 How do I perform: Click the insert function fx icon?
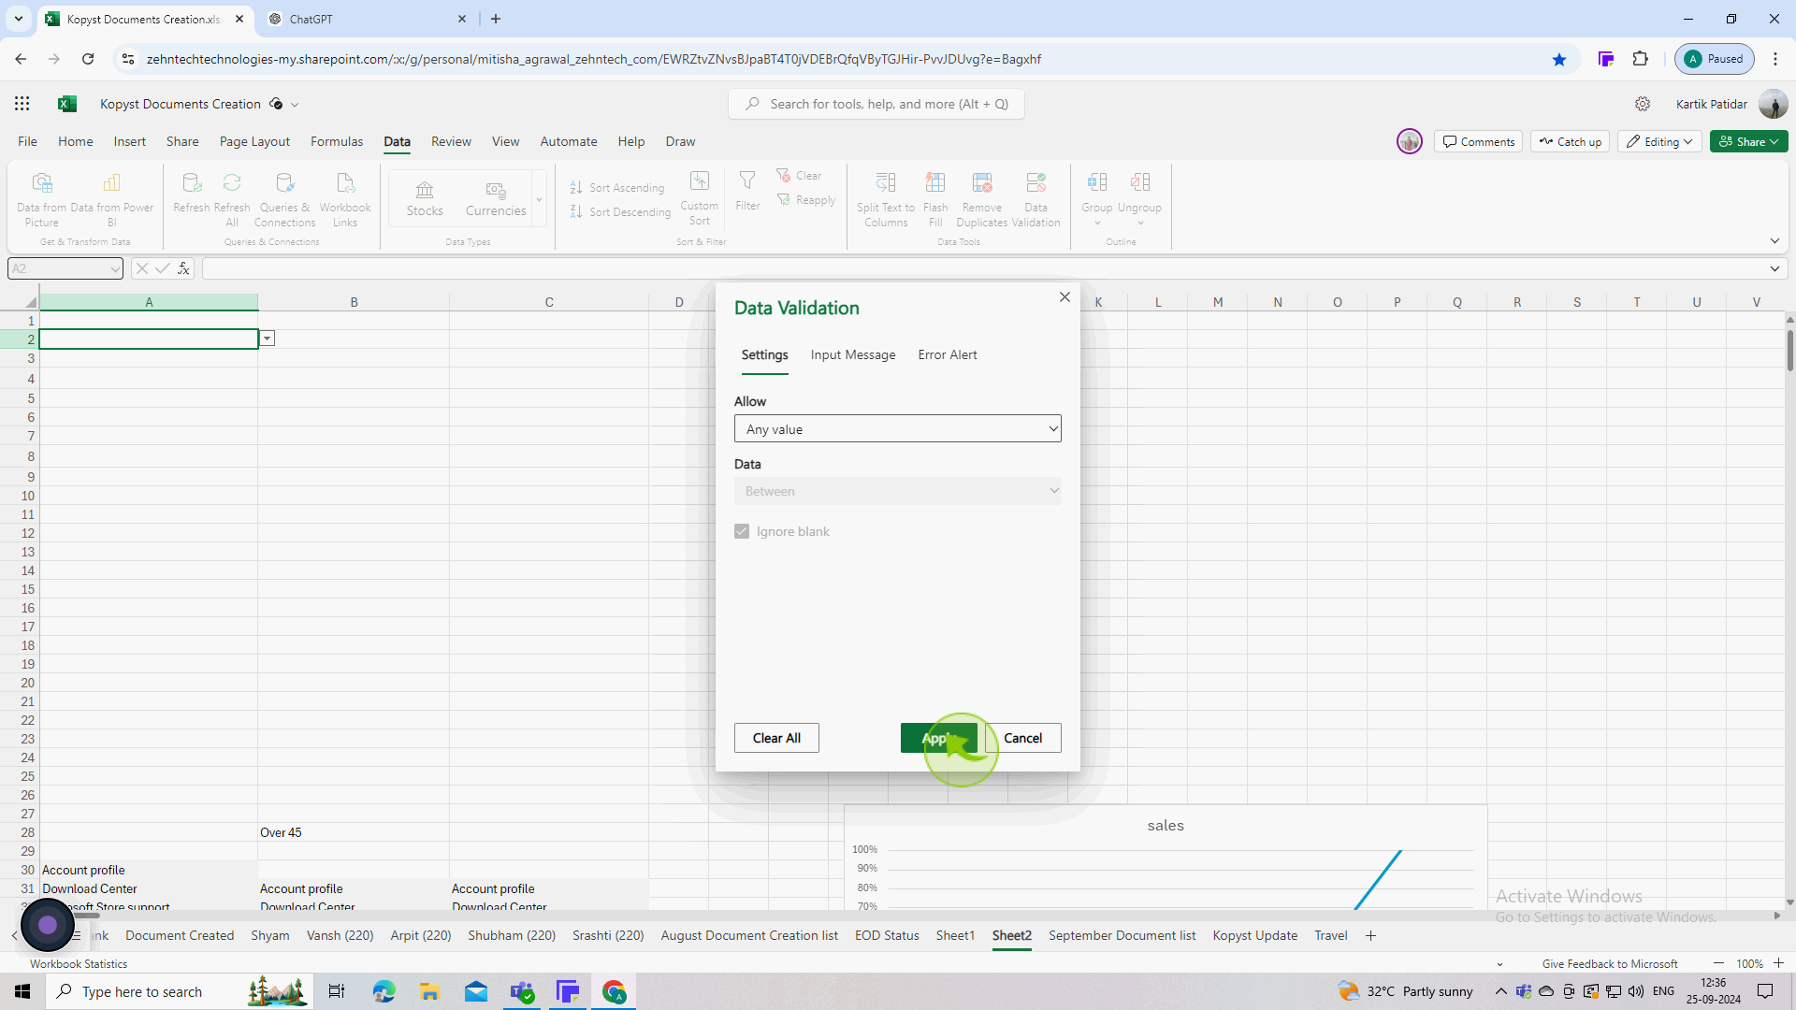pos(183,268)
